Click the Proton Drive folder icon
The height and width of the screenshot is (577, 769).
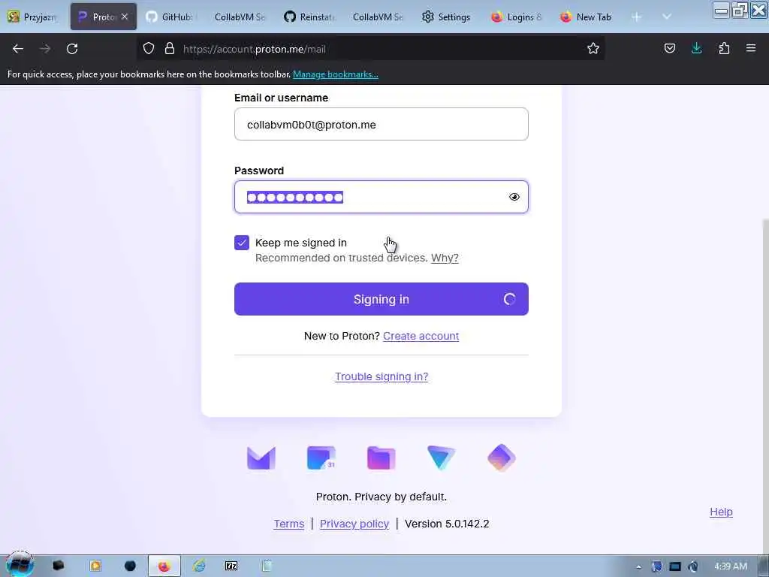tap(381, 458)
